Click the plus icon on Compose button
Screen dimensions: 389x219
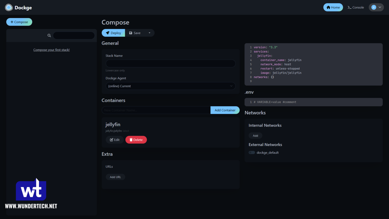click(12, 22)
